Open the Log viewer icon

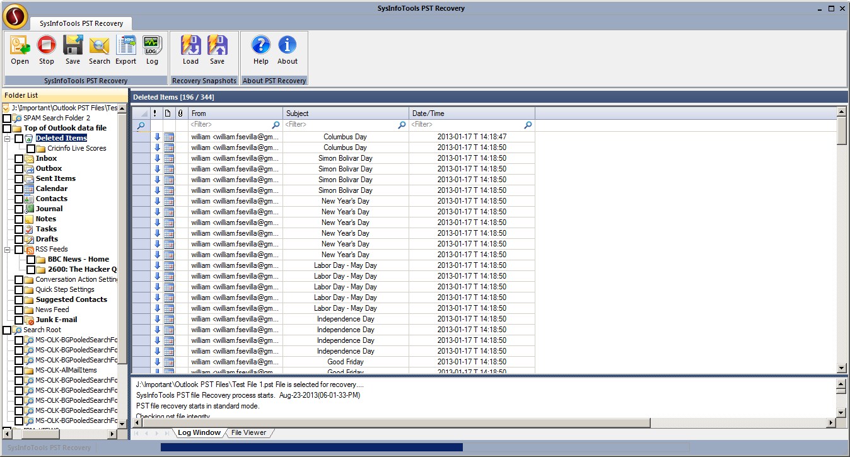tap(152, 45)
